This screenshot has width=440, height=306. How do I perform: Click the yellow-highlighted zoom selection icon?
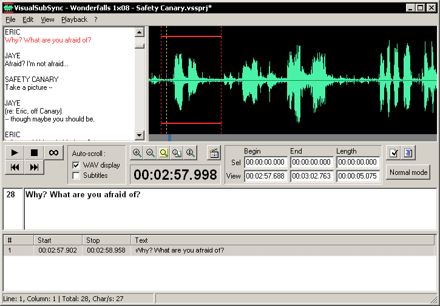[x=164, y=153]
